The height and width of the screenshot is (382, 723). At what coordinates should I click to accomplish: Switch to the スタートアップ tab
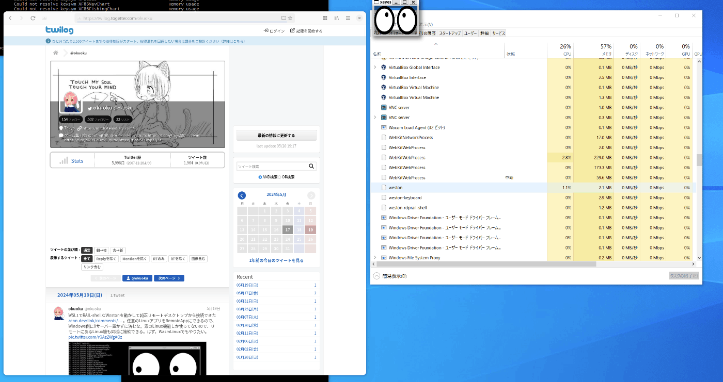point(450,33)
